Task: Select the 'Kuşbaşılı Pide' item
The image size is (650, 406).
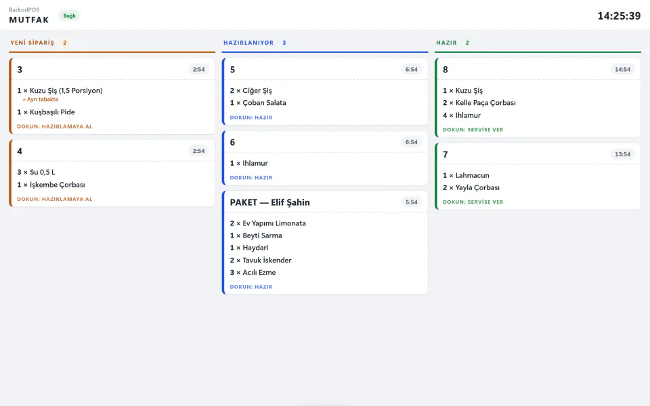Action: tap(46, 112)
